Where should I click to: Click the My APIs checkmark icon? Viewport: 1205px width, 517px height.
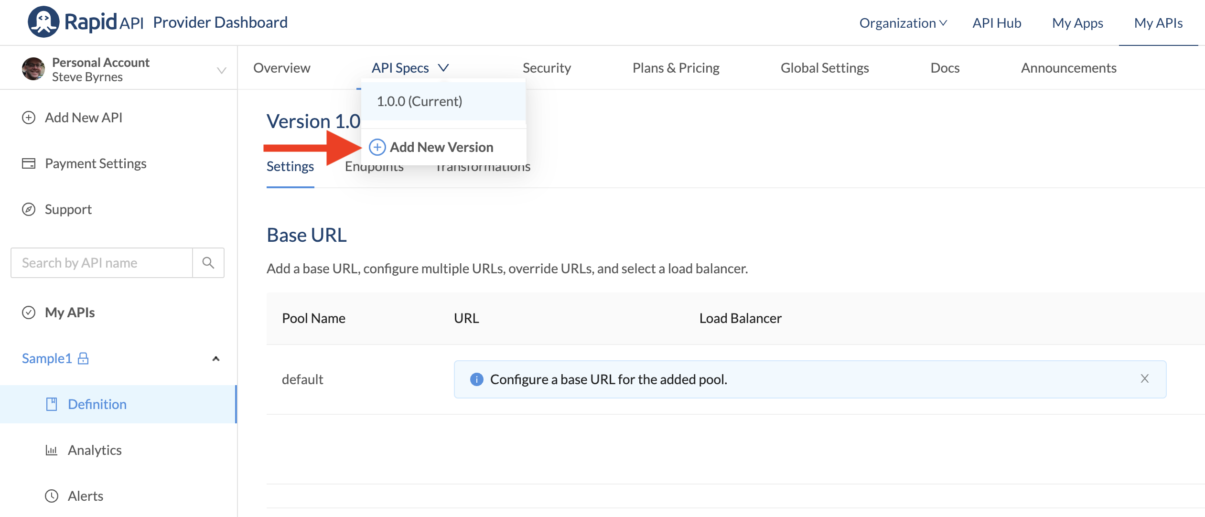coord(29,312)
